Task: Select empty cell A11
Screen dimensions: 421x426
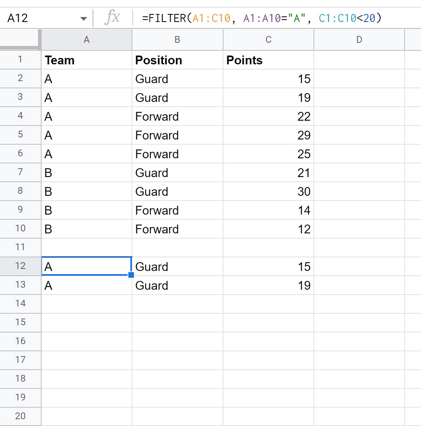Action: coord(86,247)
